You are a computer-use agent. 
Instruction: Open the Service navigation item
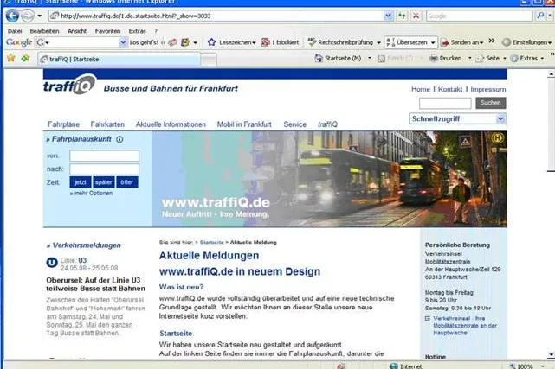click(x=295, y=124)
